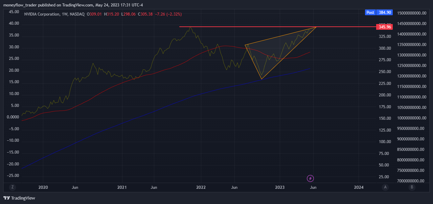Click the L298.06 low value

point(129,14)
